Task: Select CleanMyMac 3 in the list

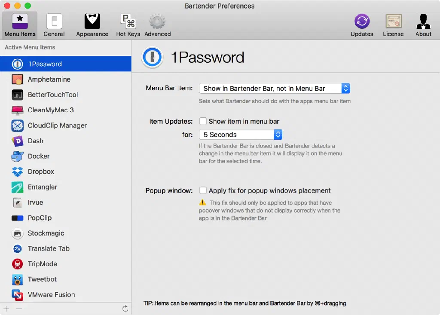Action: coord(51,110)
